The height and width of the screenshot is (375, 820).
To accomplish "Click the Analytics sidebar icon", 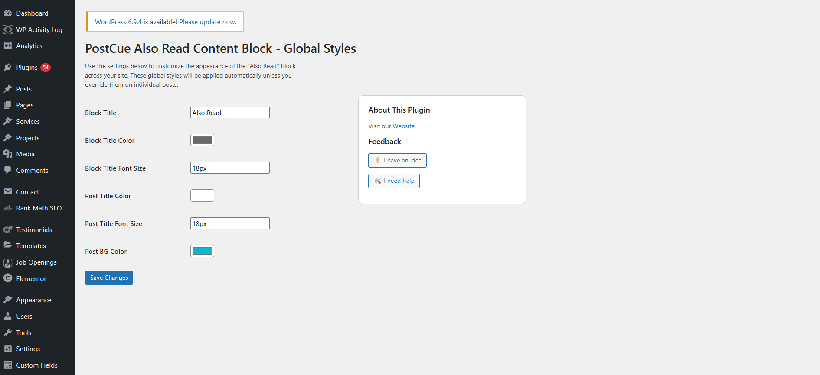I will [x=8, y=45].
